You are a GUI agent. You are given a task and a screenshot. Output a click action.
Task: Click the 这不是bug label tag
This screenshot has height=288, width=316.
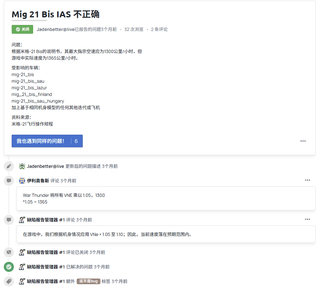[88, 281]
